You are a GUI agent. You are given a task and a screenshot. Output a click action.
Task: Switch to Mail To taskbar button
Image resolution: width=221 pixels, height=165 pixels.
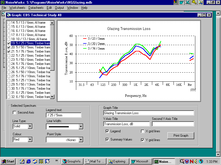[x=95, y=161]
